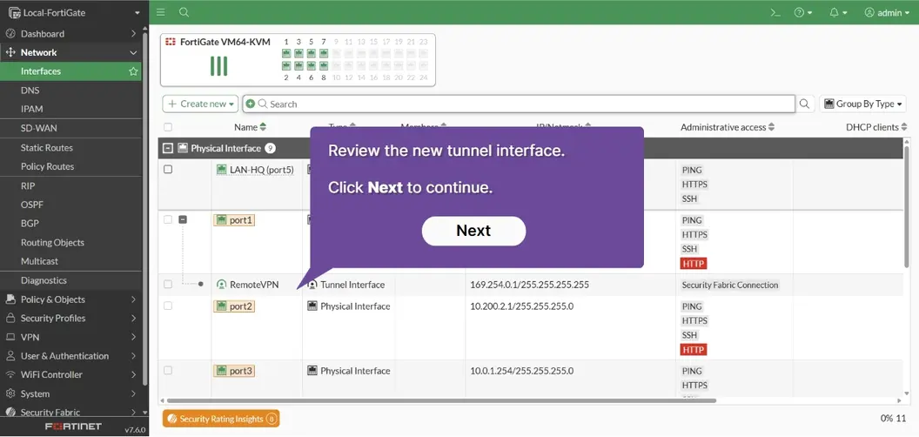Click the horizontal table scrollbar
Screen dimensions: 919x437
pos(440,400)
